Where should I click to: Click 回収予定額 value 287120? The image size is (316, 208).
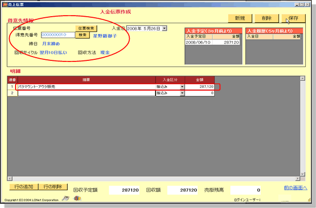(x=124, y=190)
